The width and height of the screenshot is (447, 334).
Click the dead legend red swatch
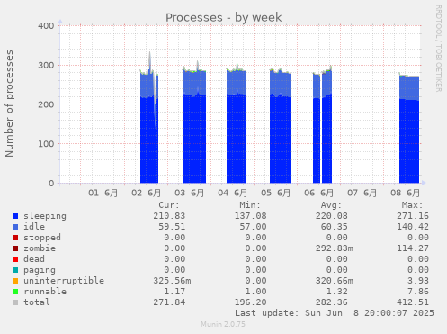click(x=15, y=259)
